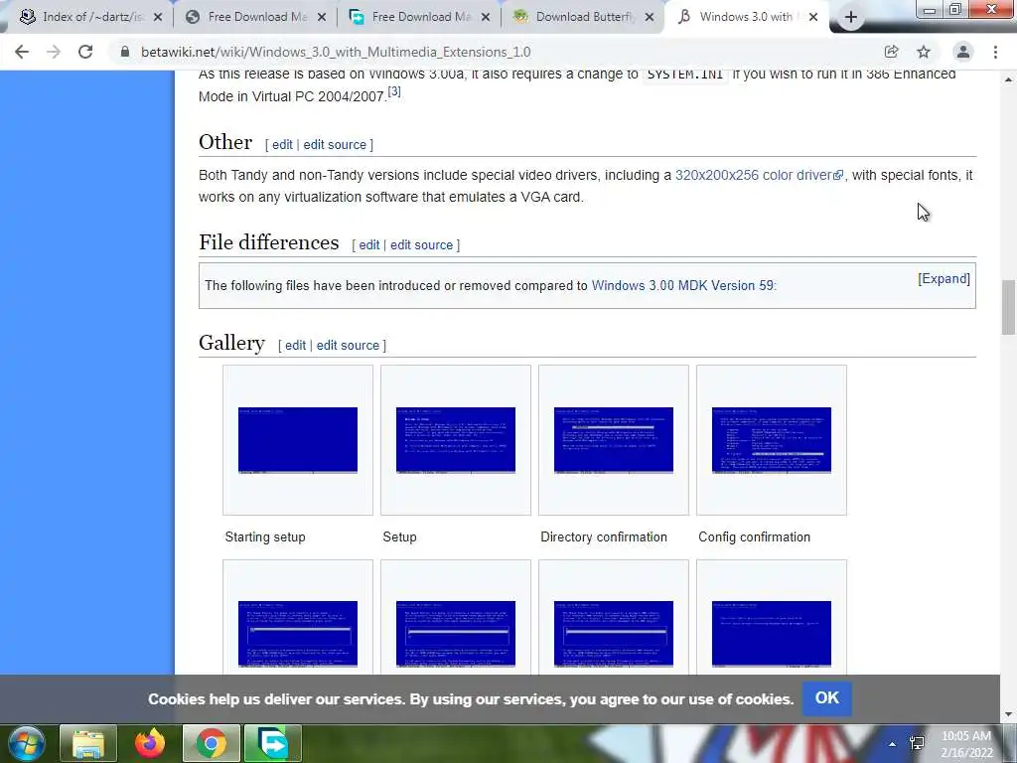The image size is (1017, 763).
Task: Open 'Directory confirmation' gallery thumbnail
Action: (614, 440)
